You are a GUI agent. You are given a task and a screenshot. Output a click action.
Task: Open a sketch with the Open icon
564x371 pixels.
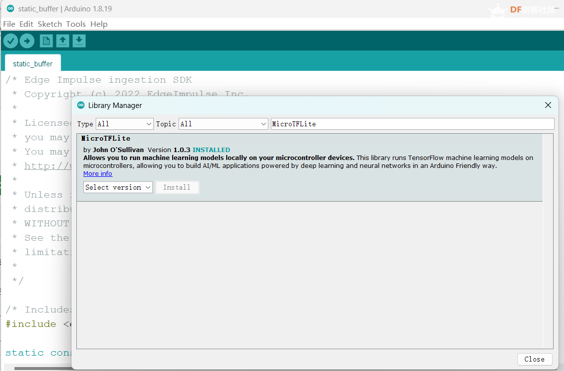pos(63,41)
